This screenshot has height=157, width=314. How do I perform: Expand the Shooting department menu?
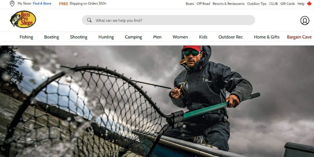[x=79, y=37]
